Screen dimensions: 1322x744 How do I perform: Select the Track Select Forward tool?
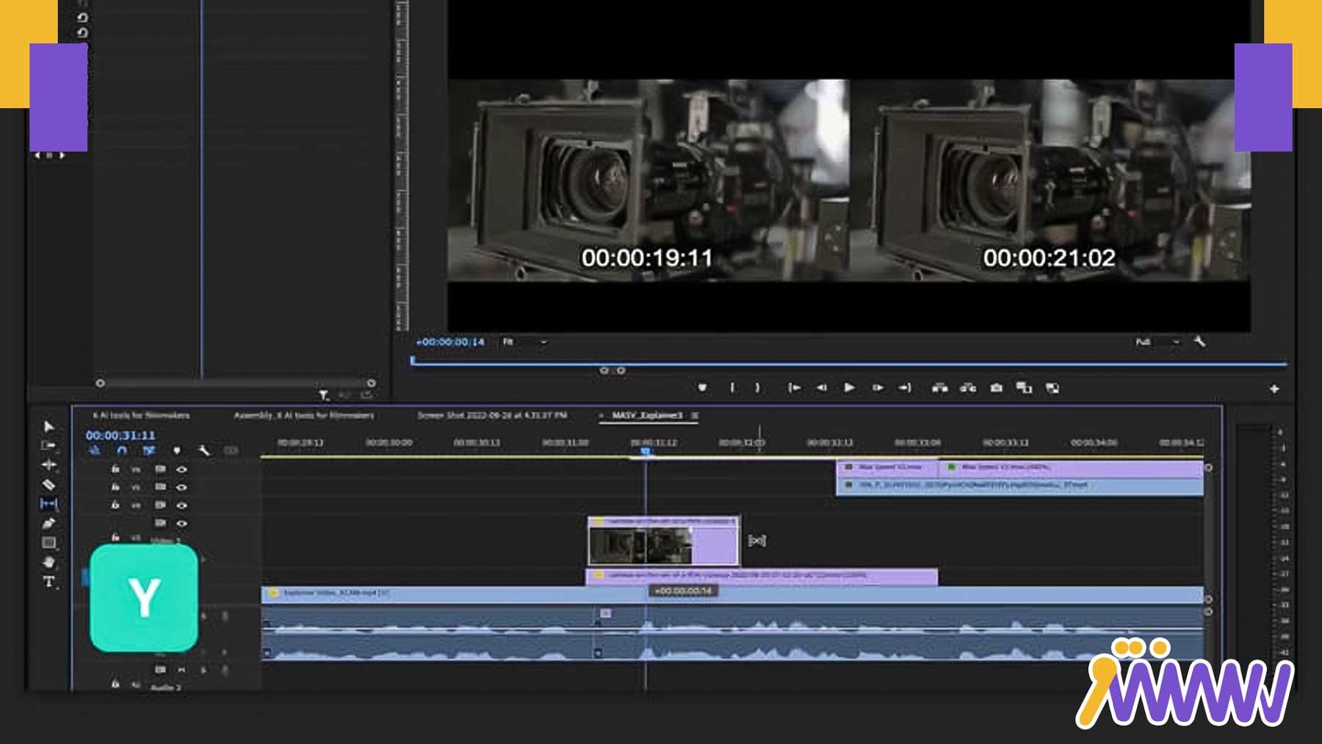[48, 445]
